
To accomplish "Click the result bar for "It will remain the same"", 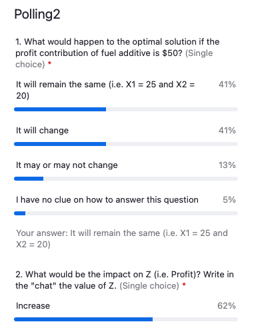I will tap(126, 109).
